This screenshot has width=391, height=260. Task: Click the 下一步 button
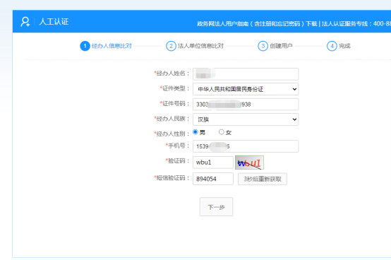pyautogui.click(x=216, y=207)
